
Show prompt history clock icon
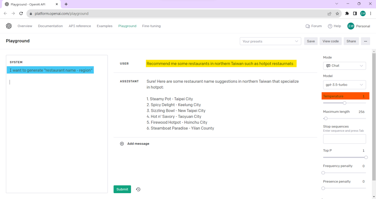pos(138,189)
